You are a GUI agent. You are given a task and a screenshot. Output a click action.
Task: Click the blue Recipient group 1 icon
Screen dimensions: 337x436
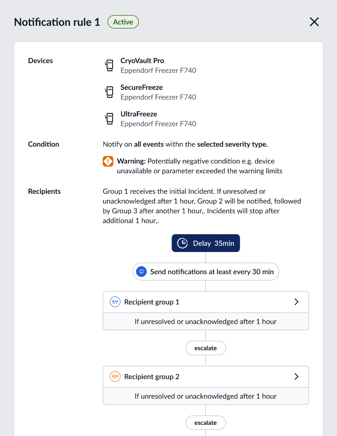point(115,302)
